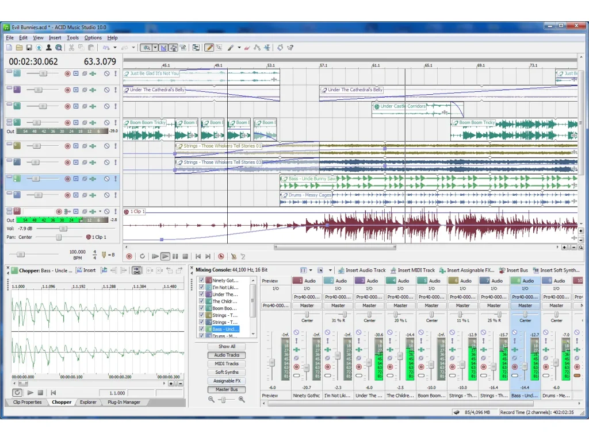Click the Vol slider handle on track 10
589x441 pixels.
(63, 229)
